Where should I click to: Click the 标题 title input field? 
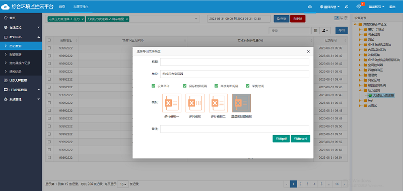click(x=235, y=62)
